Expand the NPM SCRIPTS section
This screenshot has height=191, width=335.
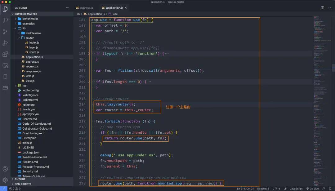click(42, 184)
